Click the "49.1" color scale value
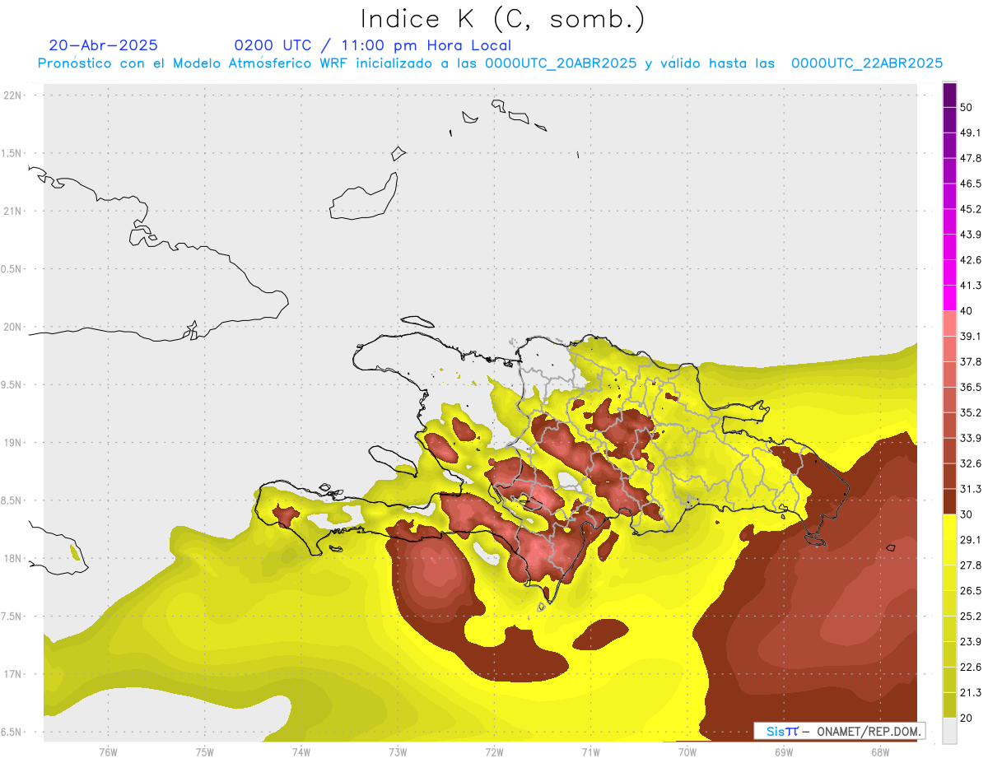 coord(971,133)
